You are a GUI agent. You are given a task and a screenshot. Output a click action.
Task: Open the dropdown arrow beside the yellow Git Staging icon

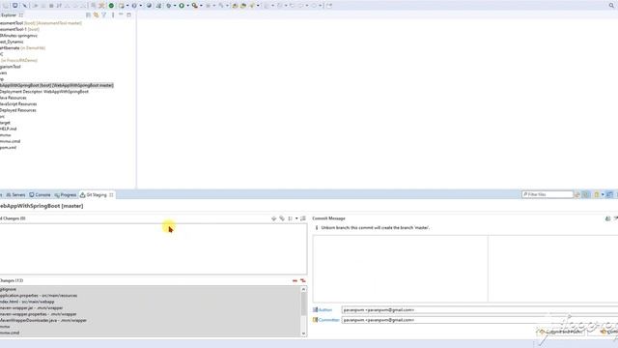click(603, 194)
